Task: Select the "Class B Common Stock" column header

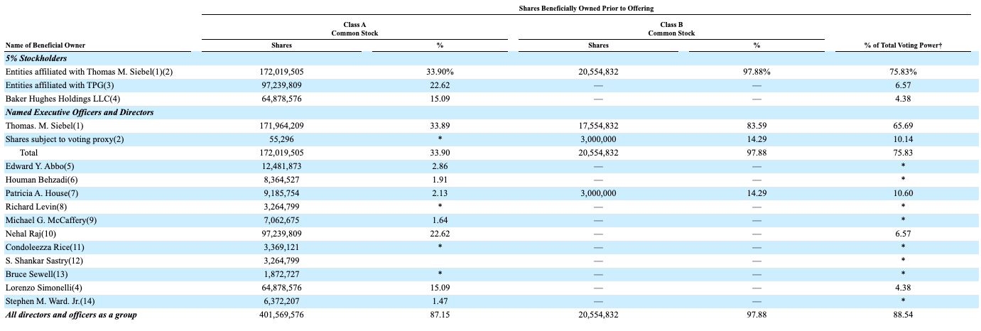Action: coord(671,29)
